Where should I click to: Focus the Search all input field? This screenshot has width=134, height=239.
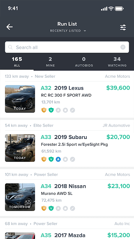click(x=67, y=47)
